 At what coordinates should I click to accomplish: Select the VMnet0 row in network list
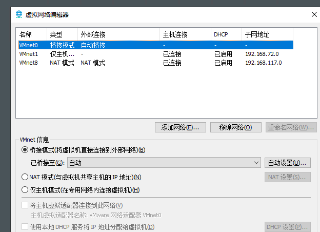pos(156,45)
